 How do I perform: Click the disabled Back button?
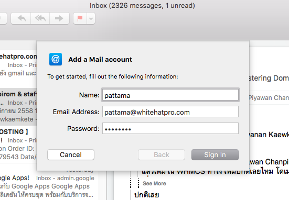(x=162, y=155)
